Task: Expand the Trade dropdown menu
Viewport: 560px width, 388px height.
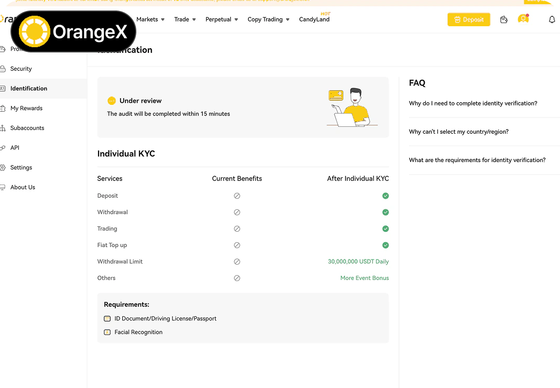Action: 185,19
